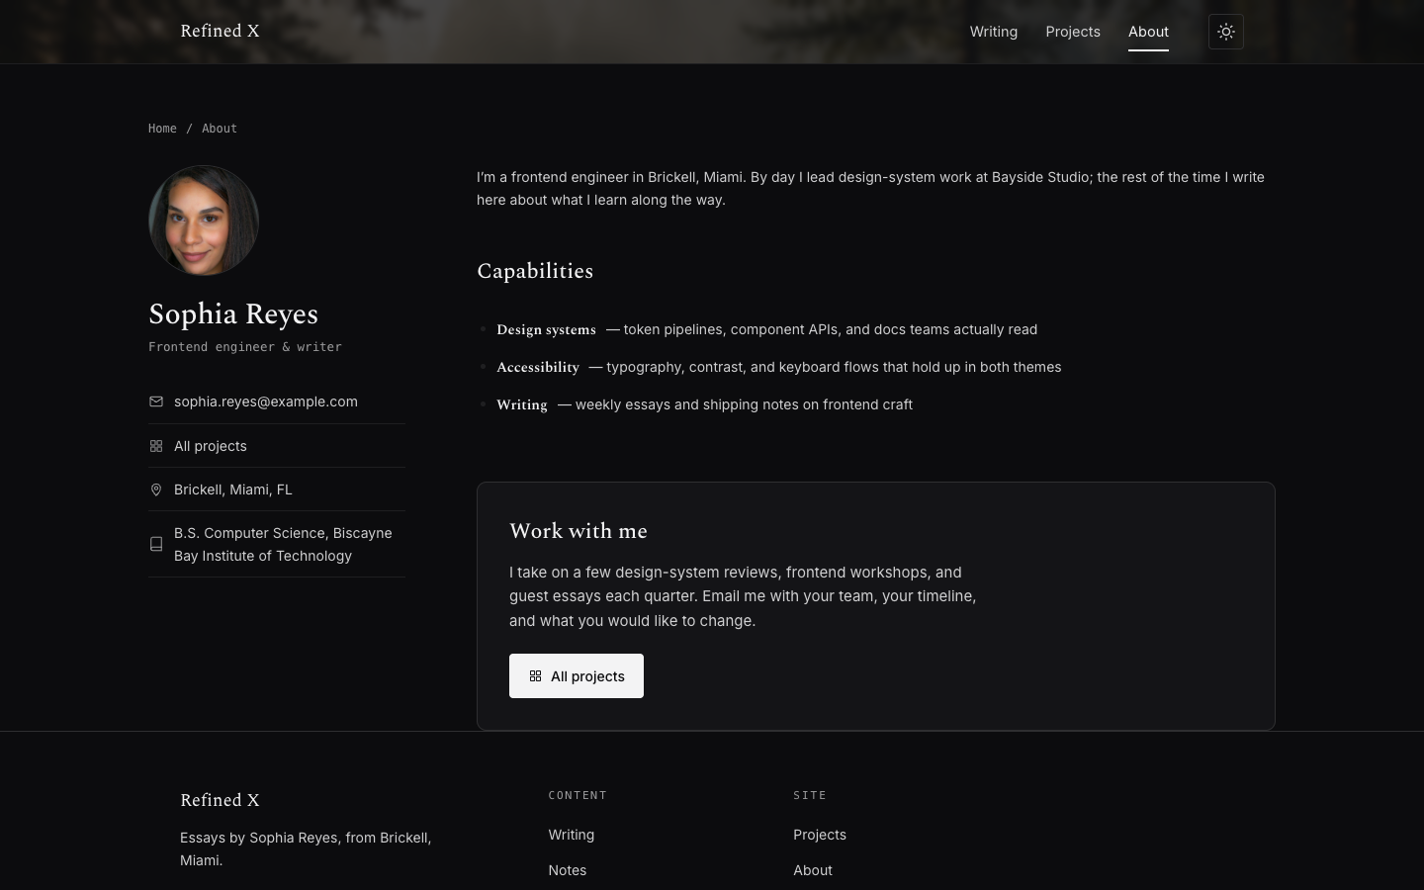The image size is (1424, 890).
Task: Open the Projects link in footer Site column
Action: tap(820, 835)
